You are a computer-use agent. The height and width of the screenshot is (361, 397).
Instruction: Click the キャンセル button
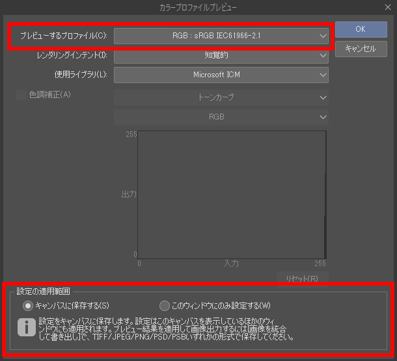point(361,49)
